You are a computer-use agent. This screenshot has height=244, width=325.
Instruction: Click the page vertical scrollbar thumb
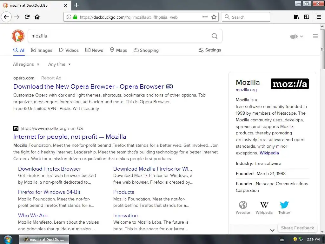pyautogui.click(x=322, y=49)
